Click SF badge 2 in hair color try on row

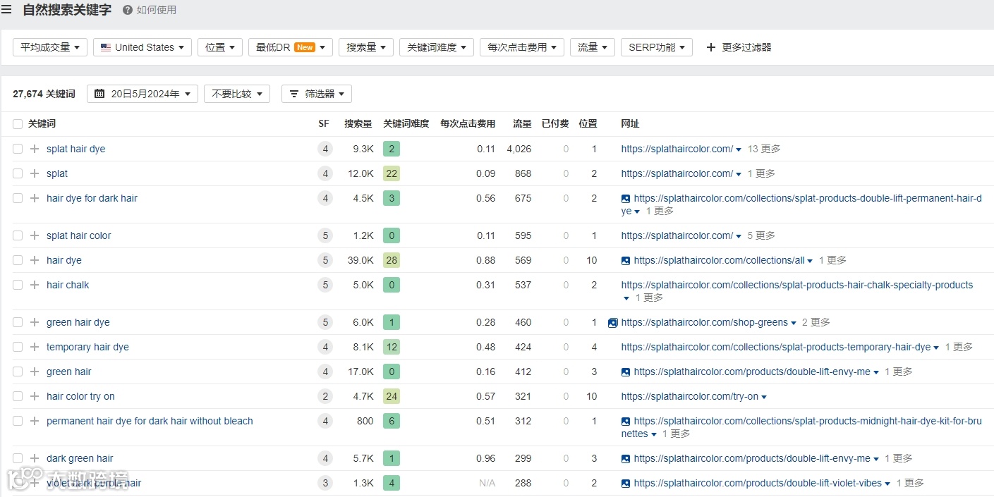tap(325, 396)
